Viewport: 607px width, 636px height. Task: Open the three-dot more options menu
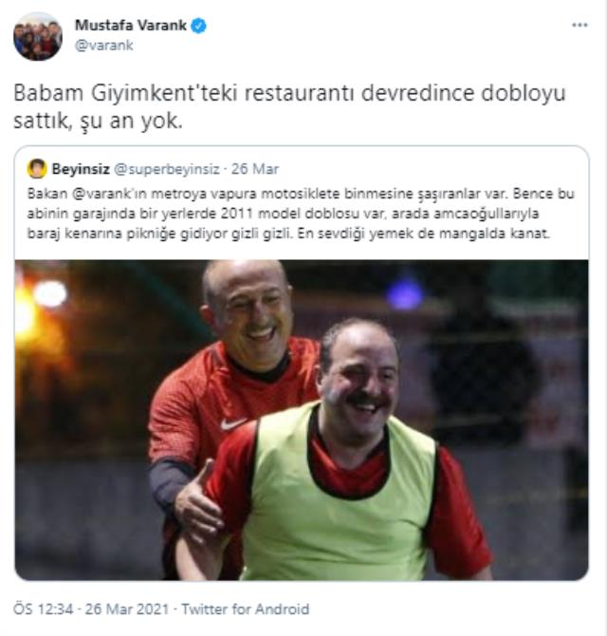pyautogui.click(x=579, y=25)
